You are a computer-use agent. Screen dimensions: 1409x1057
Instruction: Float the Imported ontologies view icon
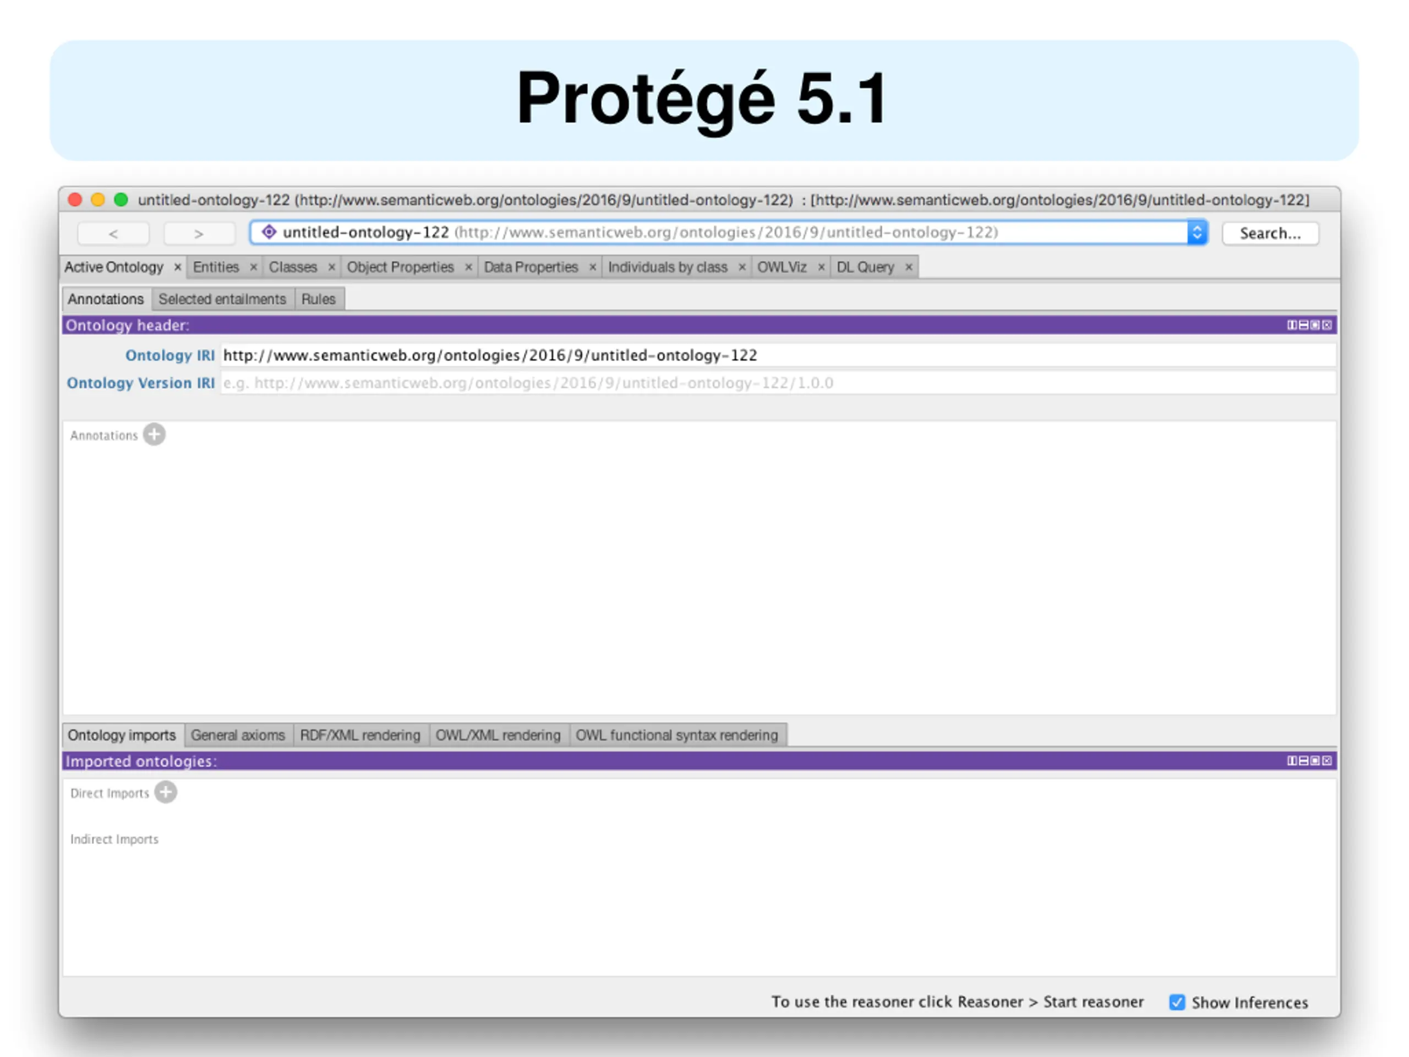pos(1315,761)
